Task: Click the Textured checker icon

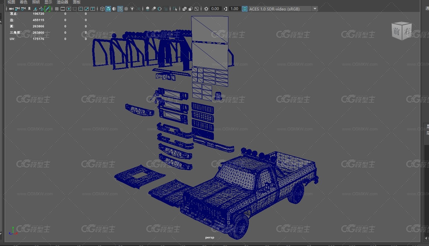Action: point(126,9)
